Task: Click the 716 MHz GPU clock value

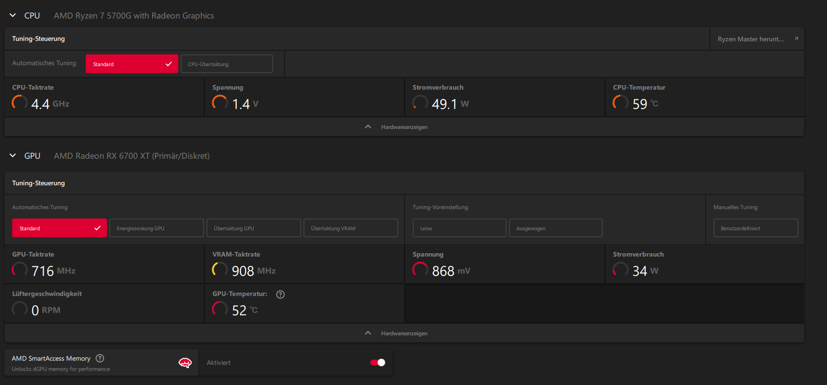Action: pos(53,271)
